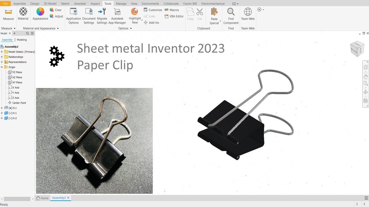Expand component [●]:5:1 node

[2, 108]
